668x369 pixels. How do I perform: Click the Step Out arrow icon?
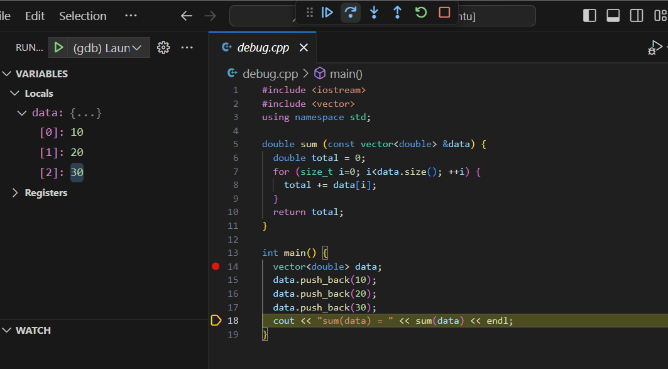click(x=397, y=13)
